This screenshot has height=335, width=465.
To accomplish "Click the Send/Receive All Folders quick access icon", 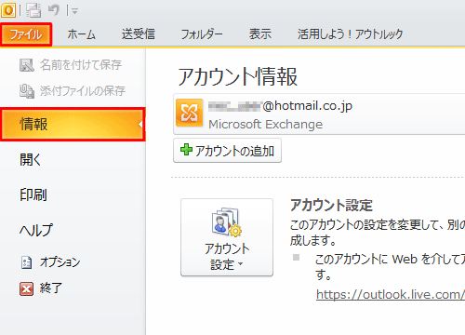I will 33,10.
